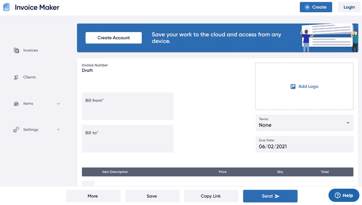
Task: Click the Items box icon in sidebar
Action: coord(16,104)
